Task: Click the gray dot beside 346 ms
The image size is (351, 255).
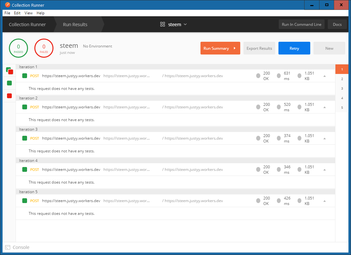Action: click(x=279, y=169)
